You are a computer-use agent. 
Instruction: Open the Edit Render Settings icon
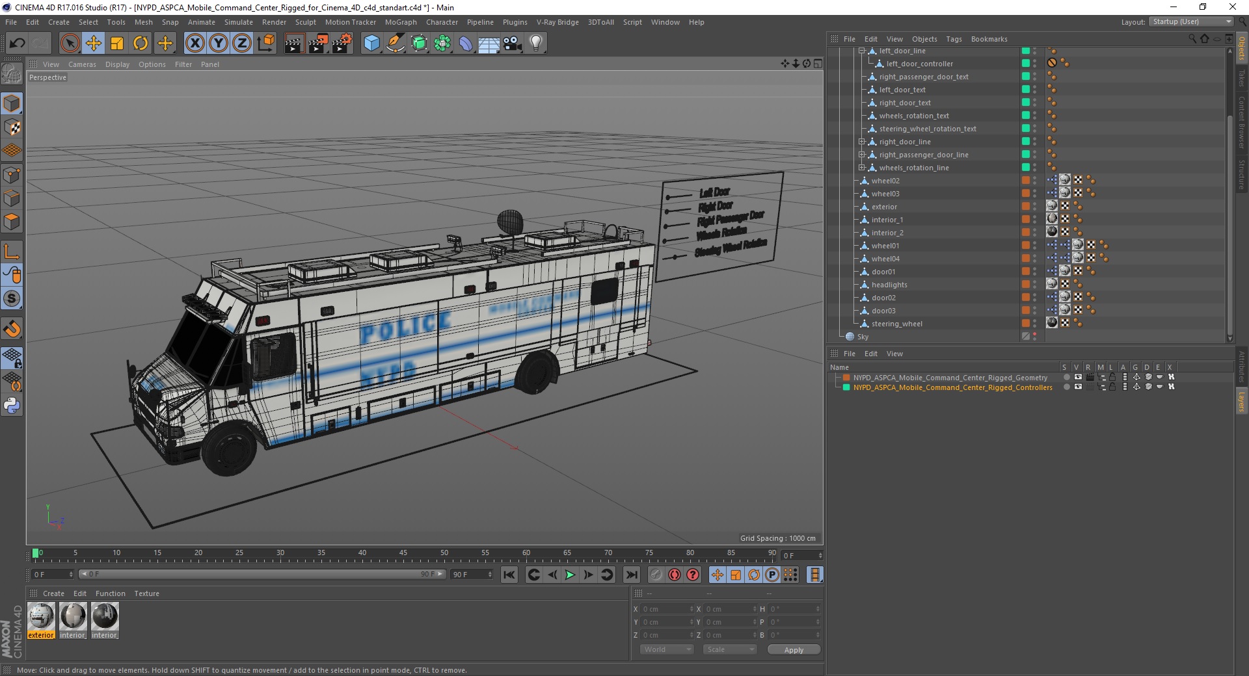click(342, 44)
